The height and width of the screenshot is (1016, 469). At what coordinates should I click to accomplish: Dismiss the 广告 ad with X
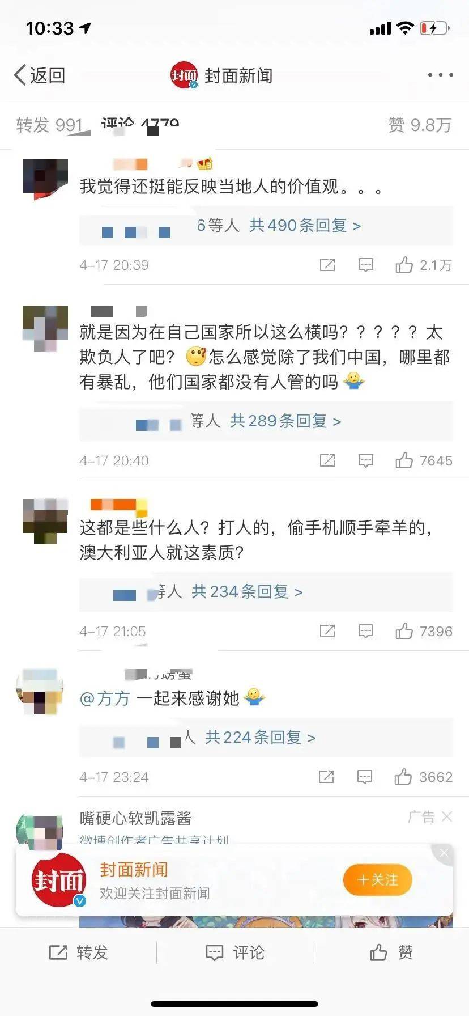click(x=447, y=816)
